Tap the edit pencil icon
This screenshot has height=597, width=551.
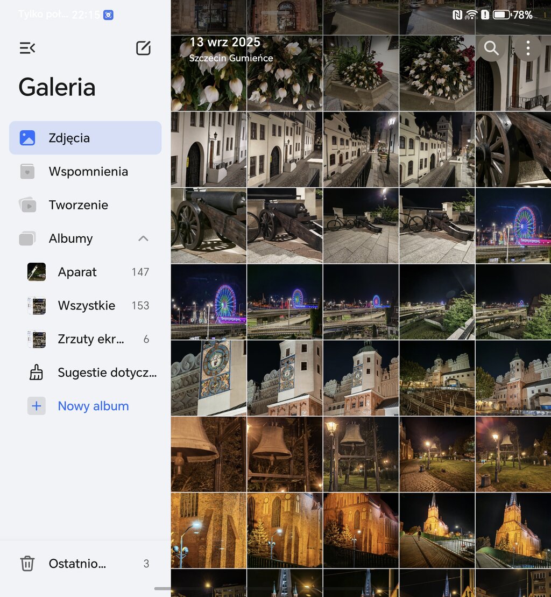pyautogui.click(x=143, y=48)
